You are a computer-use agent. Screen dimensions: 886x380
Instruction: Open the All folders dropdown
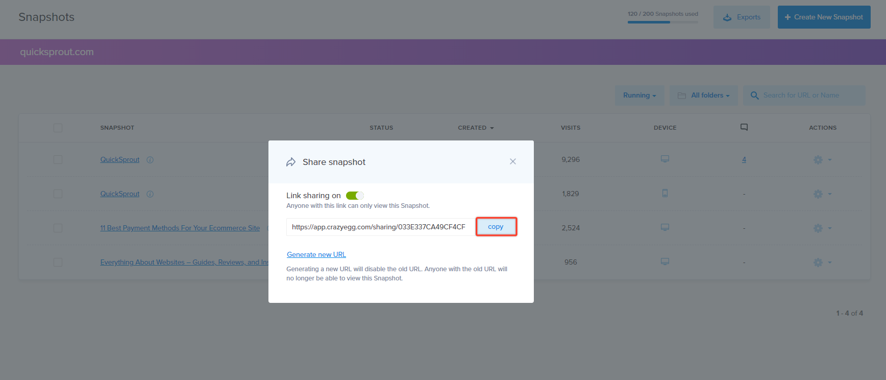coord(704,96)
